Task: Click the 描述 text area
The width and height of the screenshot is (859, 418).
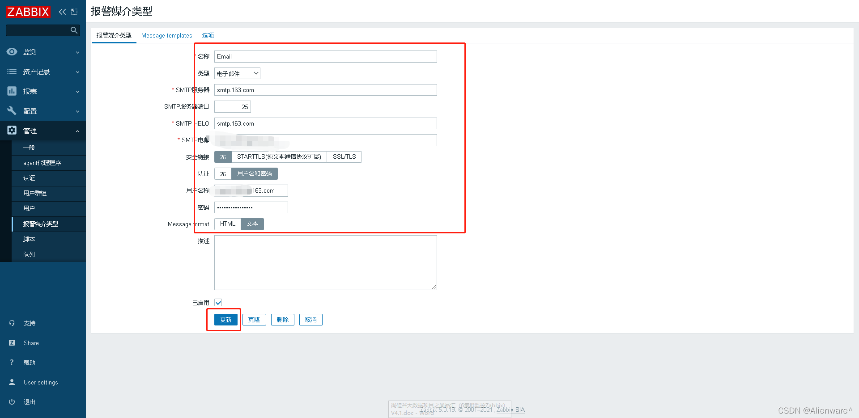Action: [x=326, y=263]
